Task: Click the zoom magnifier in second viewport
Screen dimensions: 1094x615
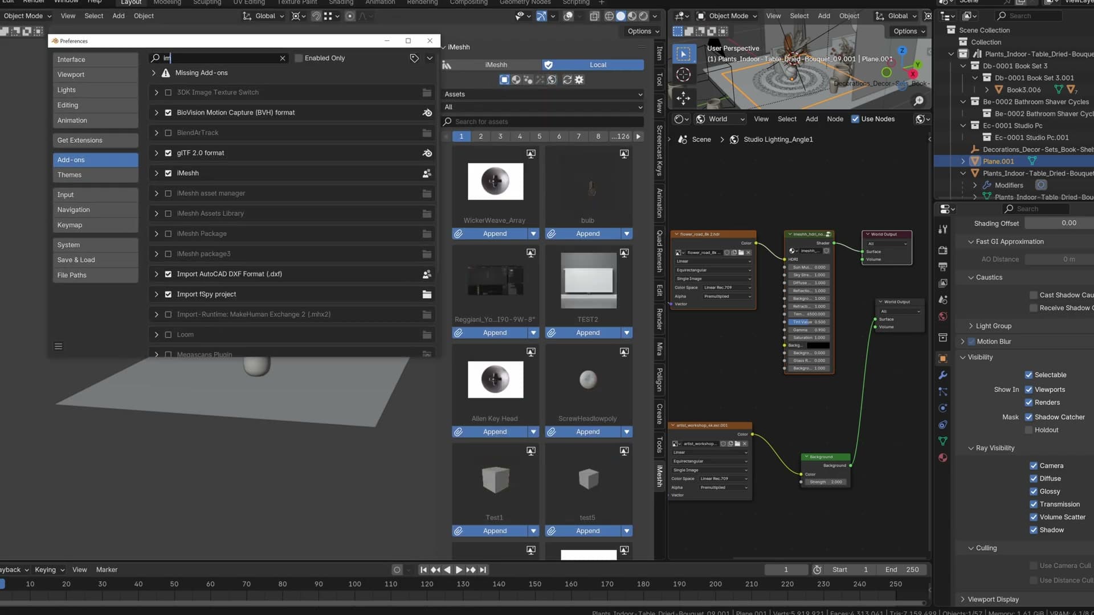Action: 919,101
